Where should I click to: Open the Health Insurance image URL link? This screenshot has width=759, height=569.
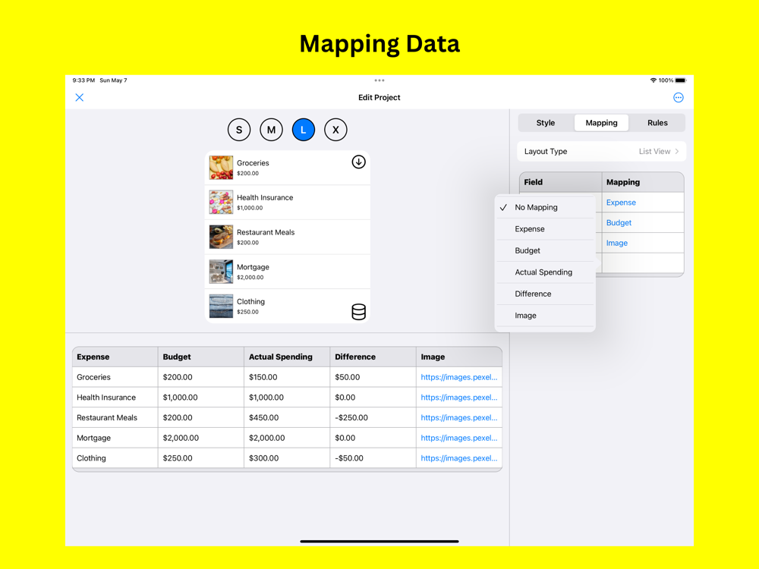(x=459, y=398)
